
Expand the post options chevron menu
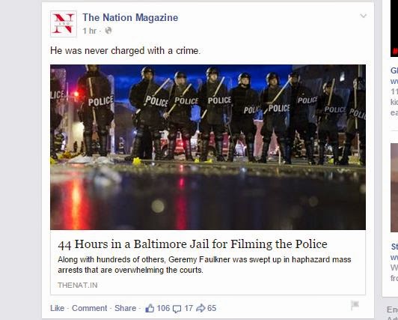(x=364, y=16)
